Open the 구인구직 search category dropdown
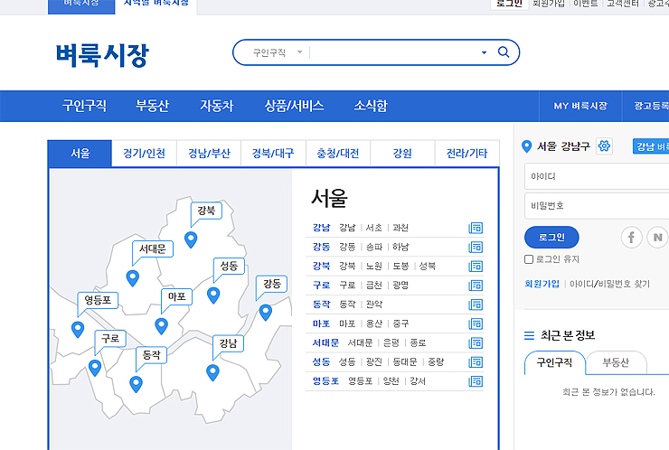 click(277, 52)
